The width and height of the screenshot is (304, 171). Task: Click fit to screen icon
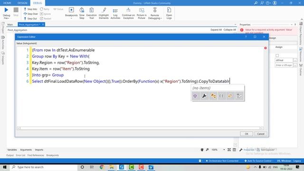coord(229,150)
